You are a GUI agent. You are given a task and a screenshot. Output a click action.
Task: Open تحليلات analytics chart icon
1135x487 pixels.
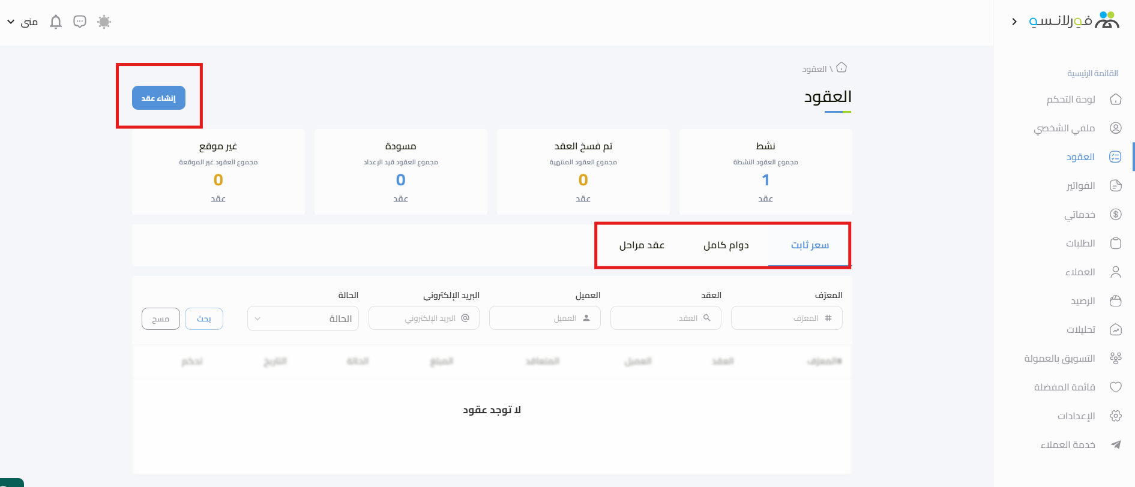click(1116, 330)
